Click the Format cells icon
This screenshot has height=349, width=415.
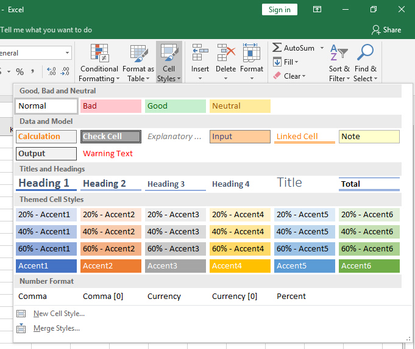(x=251, y=54)
